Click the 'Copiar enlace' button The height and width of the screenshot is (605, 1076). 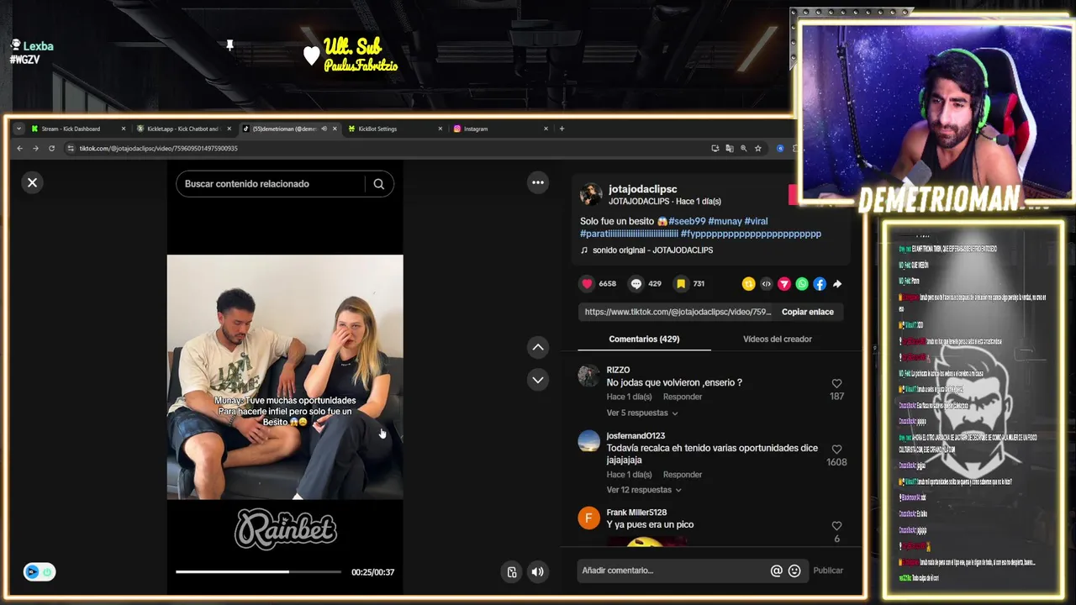(x=808, y=312)
